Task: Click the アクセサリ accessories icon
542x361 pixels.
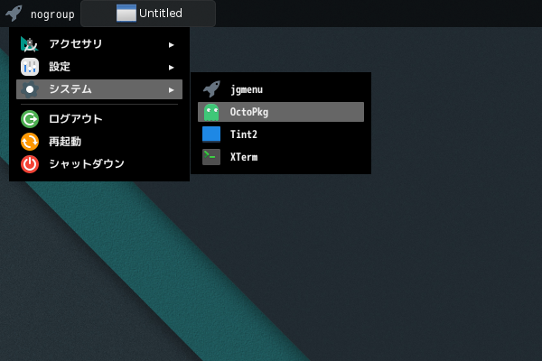Action: pyautogui.click(x=30, y=44)
